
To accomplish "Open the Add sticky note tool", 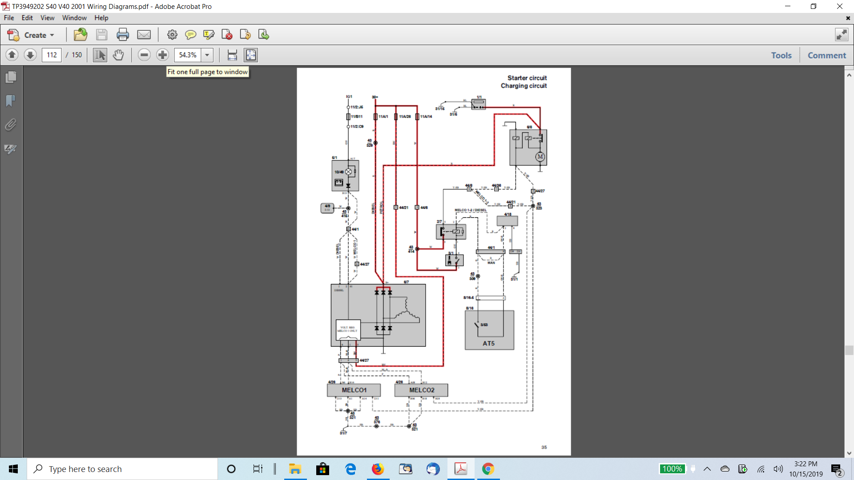I will pyautogui.click(x=190, y=35).
